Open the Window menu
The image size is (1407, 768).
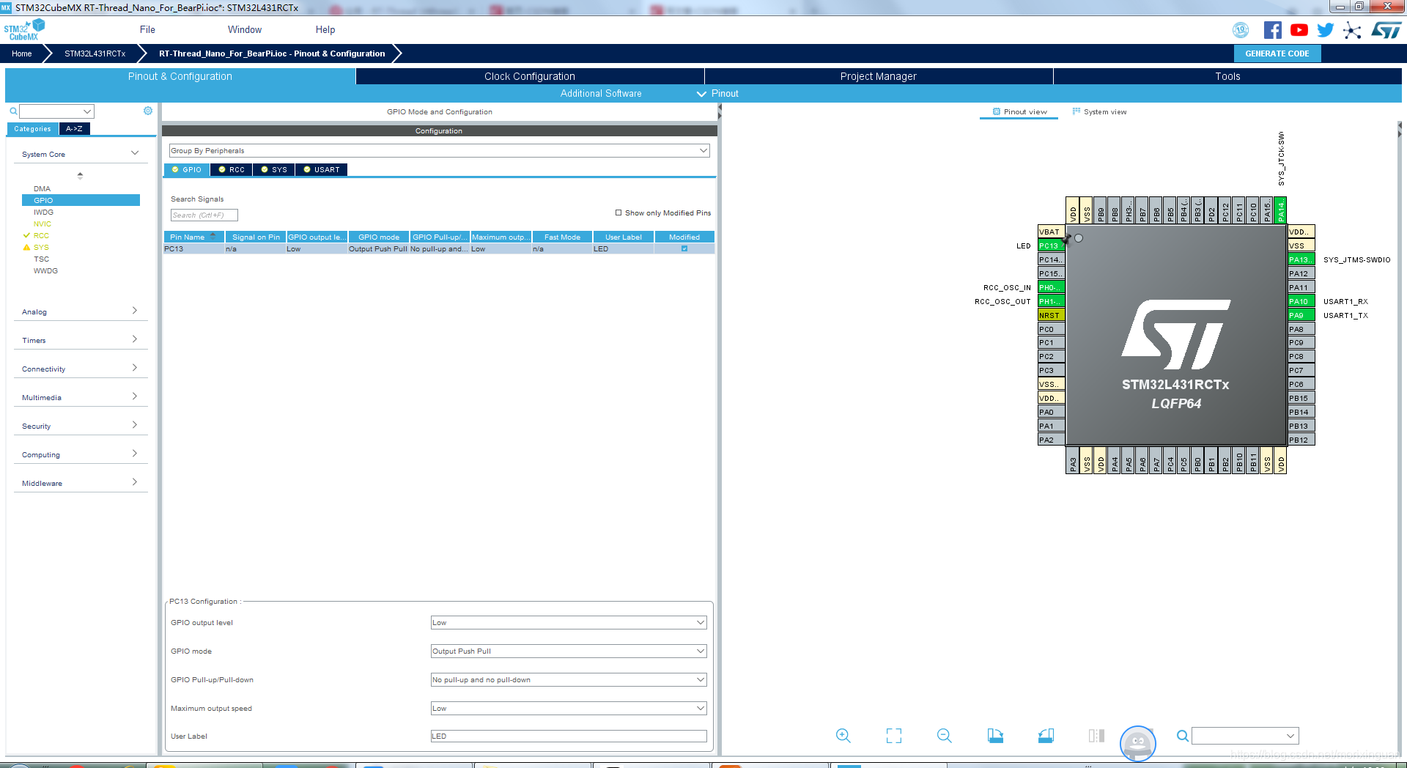point(245,29)
